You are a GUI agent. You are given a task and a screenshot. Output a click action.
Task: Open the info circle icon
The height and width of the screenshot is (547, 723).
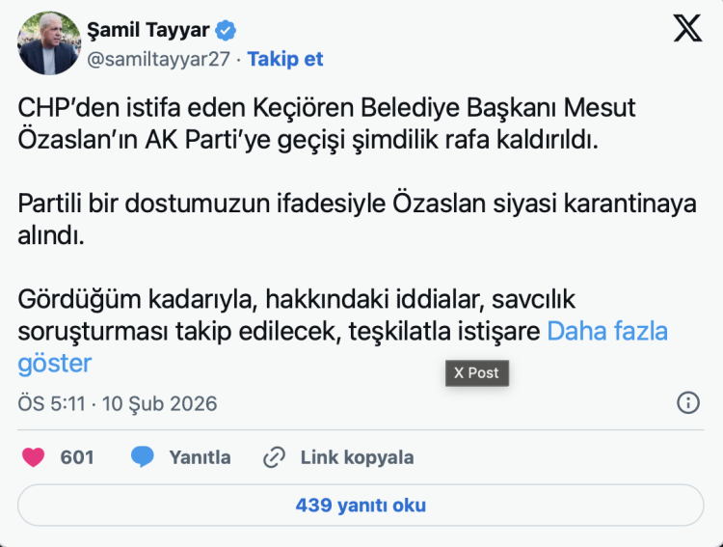(688, 402)
